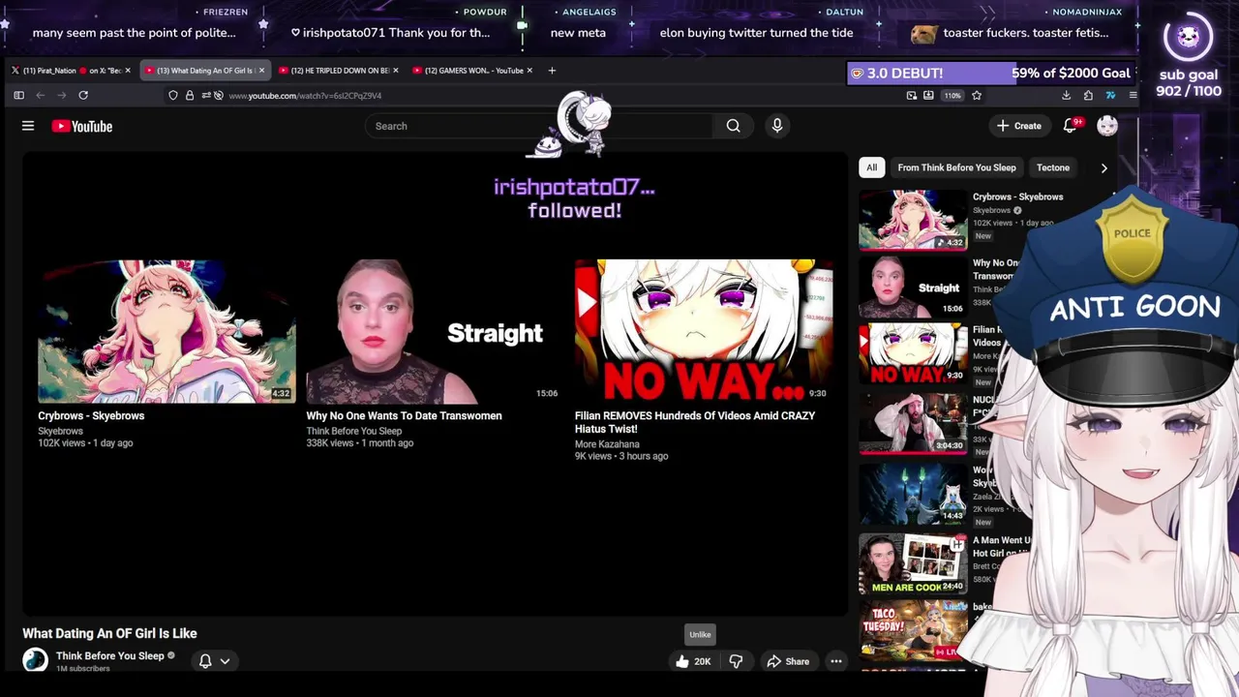Image resolution: width=1239 pixels, height=697 pixels.
Task: Play the NO WAY endscreen thumbnail 9:30
Action: [x=704, y=331]
